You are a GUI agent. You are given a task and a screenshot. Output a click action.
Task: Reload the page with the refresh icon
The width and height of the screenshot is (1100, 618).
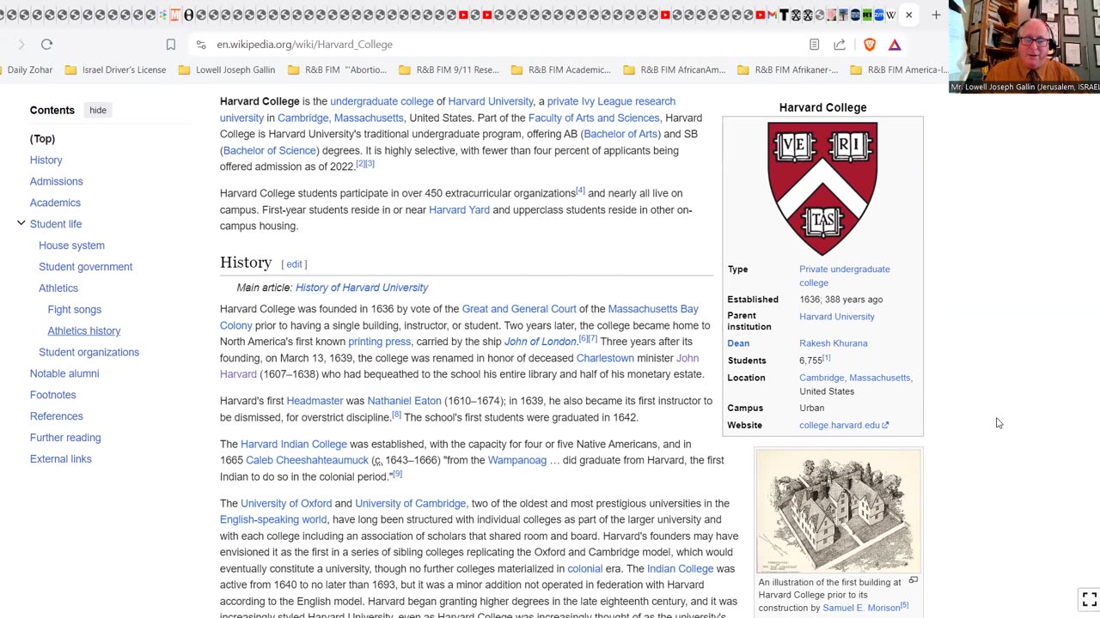tap(46, 45)
